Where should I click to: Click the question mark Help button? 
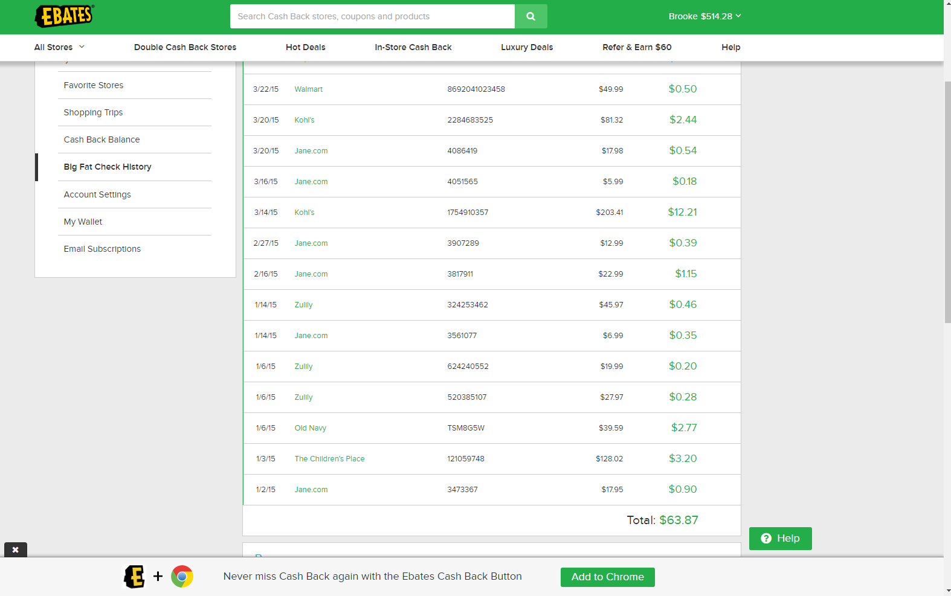point(780,539)
